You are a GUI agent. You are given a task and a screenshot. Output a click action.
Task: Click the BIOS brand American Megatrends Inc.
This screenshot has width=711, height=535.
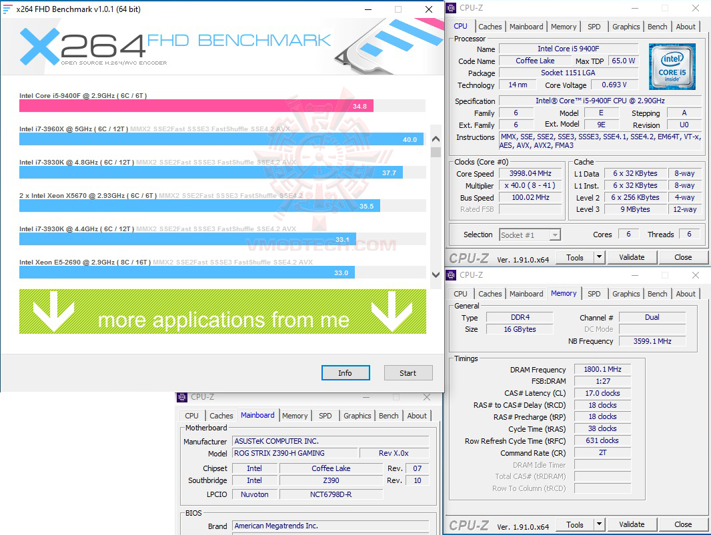pyautogui.click(x=331, y=526)
